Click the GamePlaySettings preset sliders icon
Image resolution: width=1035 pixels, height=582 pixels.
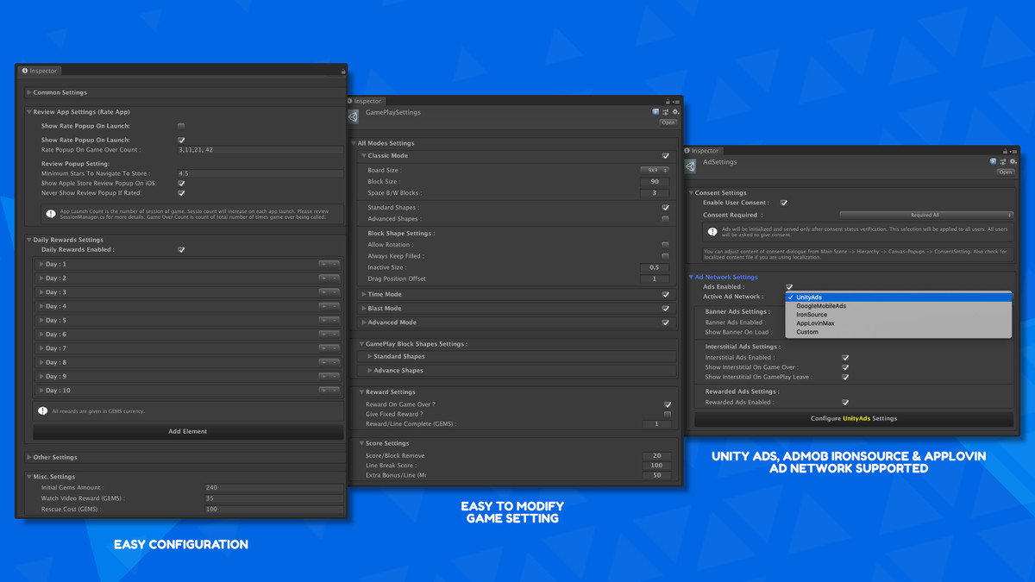[x=666, y=112]
